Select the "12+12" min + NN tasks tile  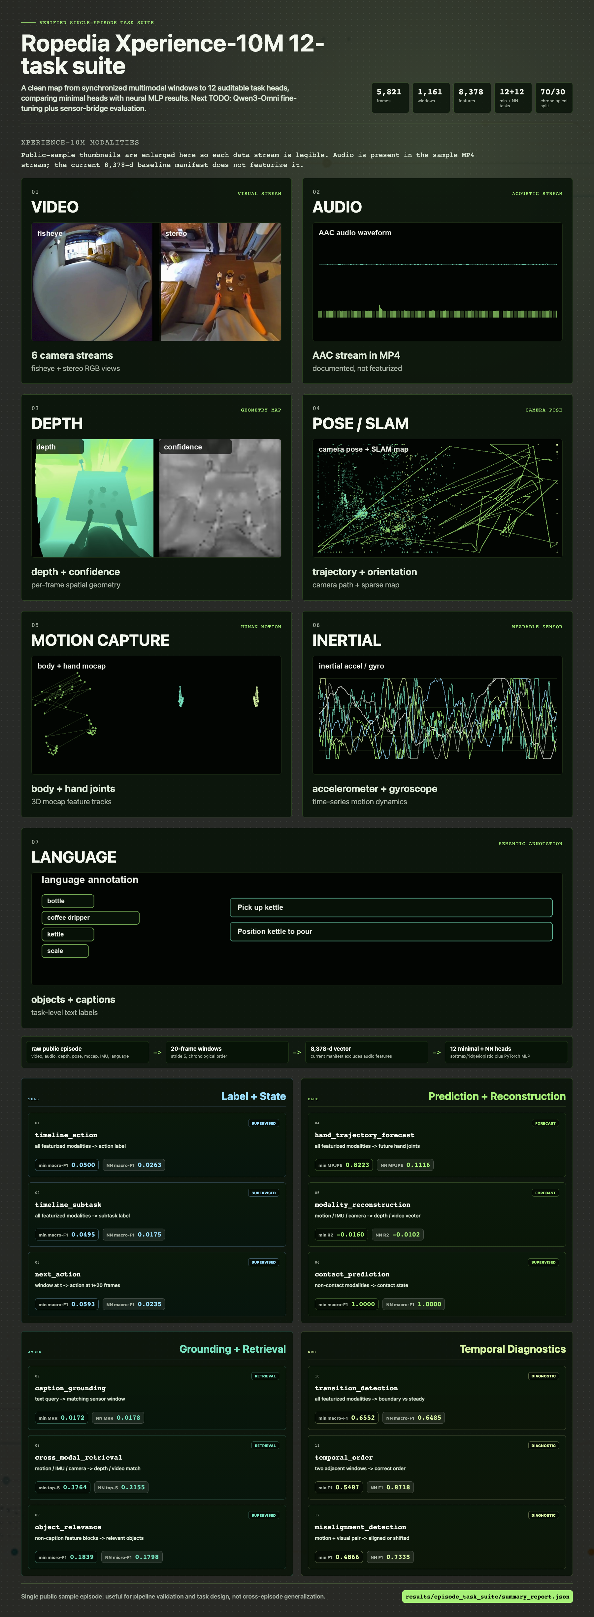tap(513, 98)
